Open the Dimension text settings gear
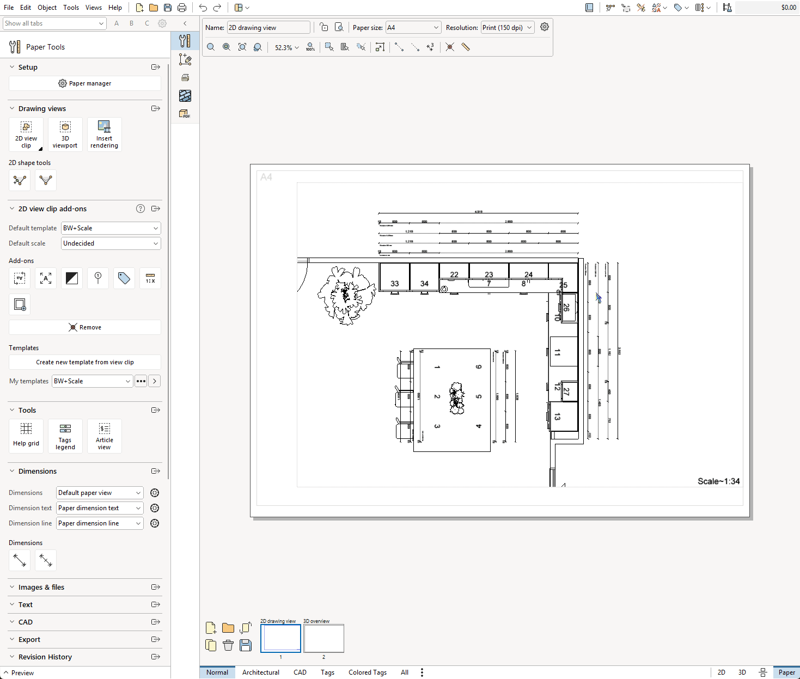The image size is (800, 679). pos(155,508)
